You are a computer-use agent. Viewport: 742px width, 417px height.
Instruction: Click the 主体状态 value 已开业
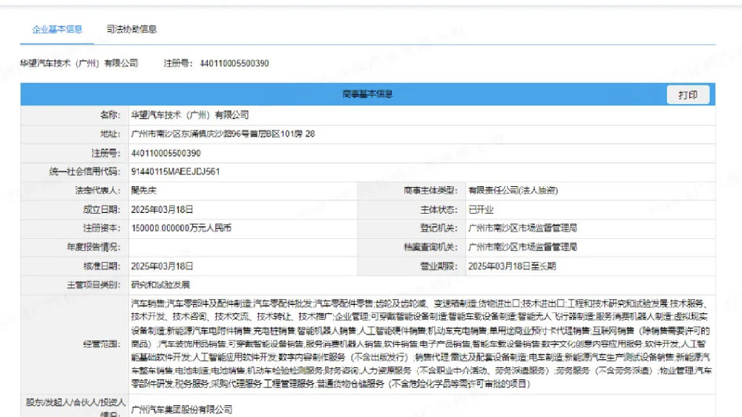[481, 209]
